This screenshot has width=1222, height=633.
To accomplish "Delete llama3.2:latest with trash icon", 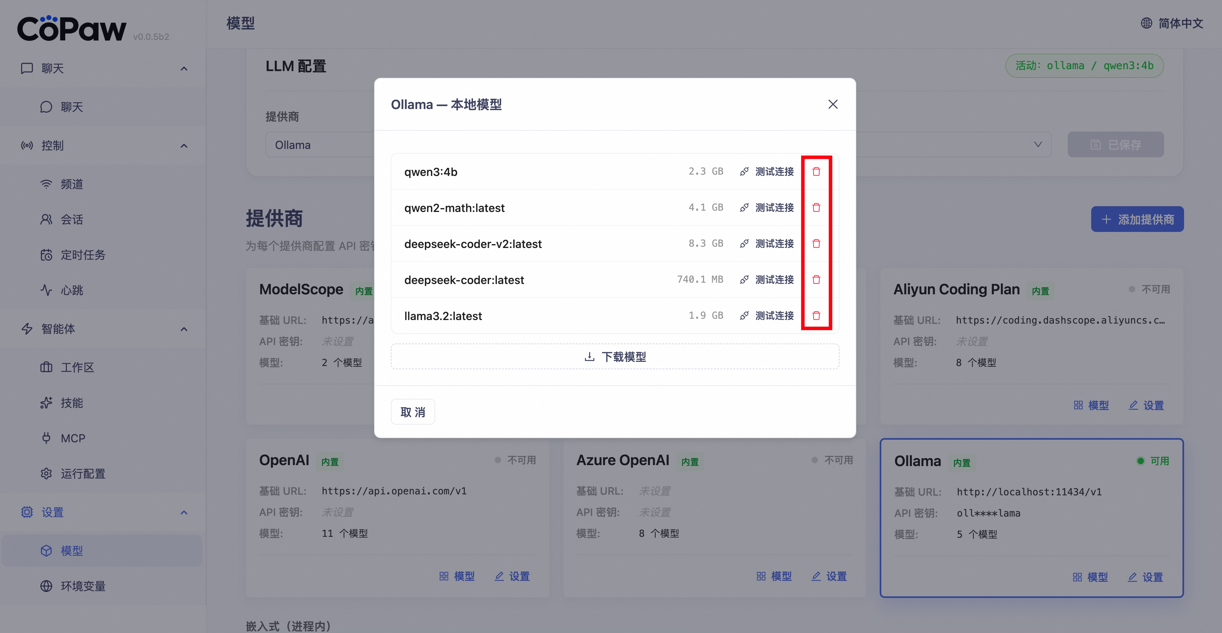I will point(816,316).
